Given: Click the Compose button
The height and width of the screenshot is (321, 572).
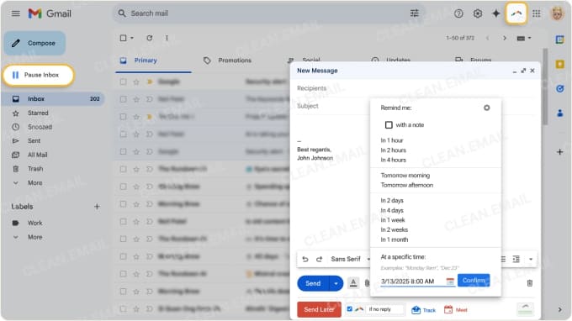Looking at the screenshot, I should tap(35, 43).
